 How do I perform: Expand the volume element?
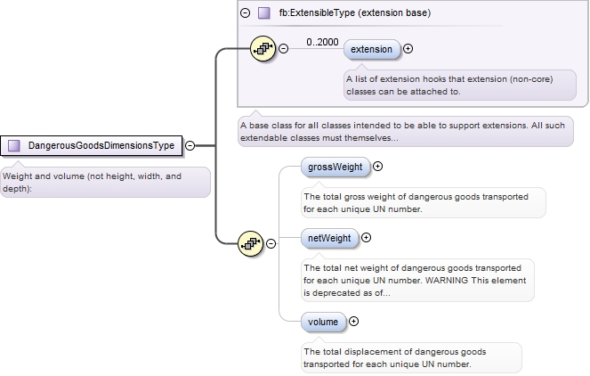354,321
